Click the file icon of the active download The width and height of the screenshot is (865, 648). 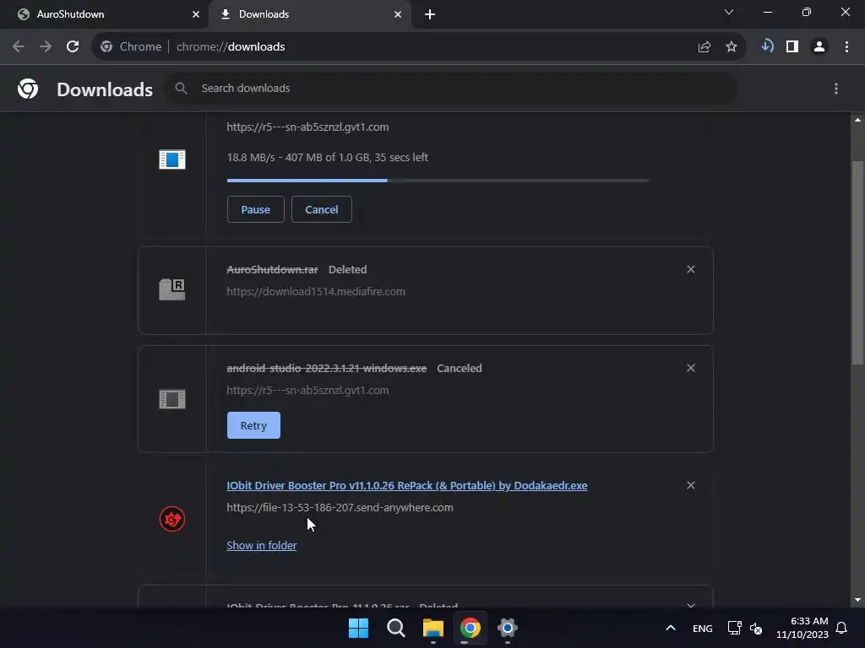coord(172,159)
